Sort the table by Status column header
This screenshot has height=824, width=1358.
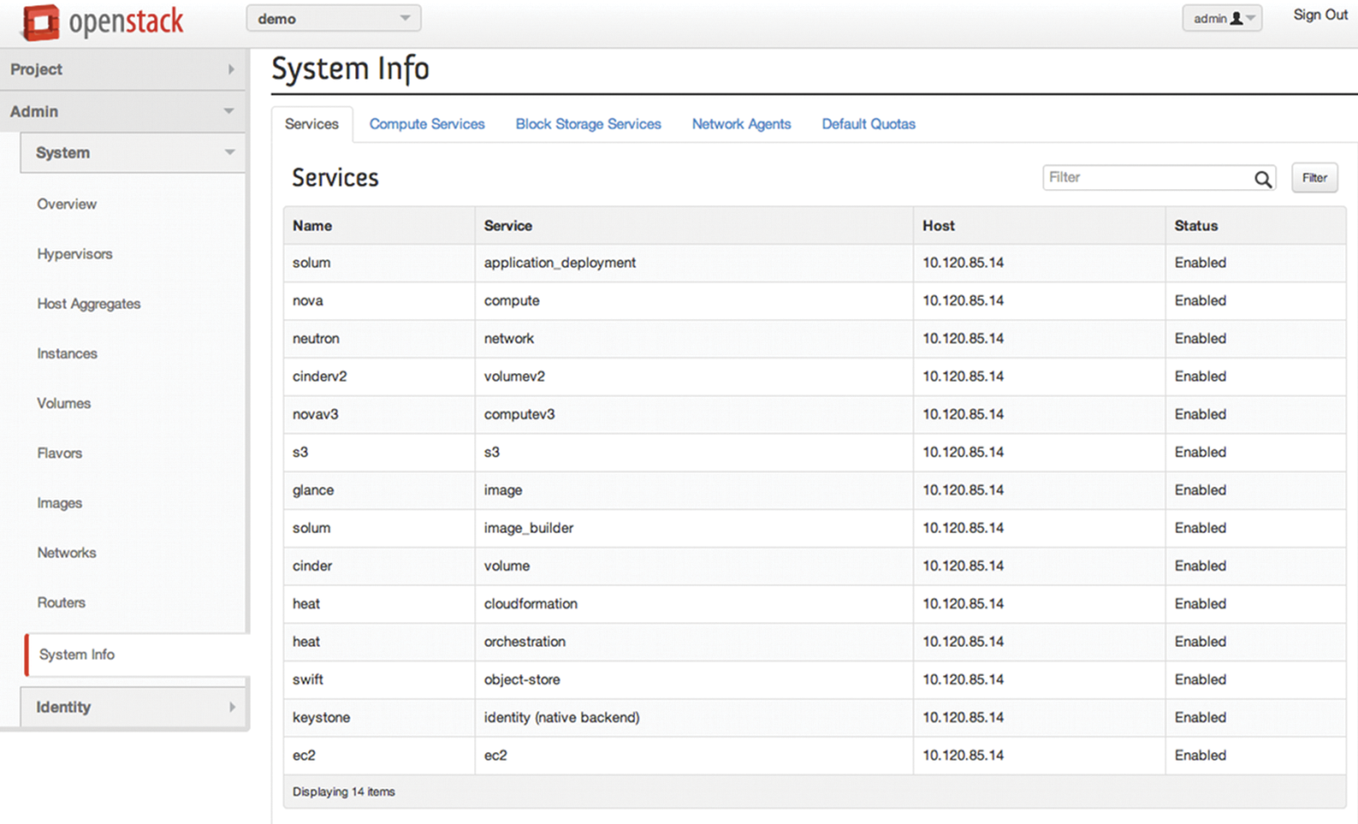[x=1195, y=226]
